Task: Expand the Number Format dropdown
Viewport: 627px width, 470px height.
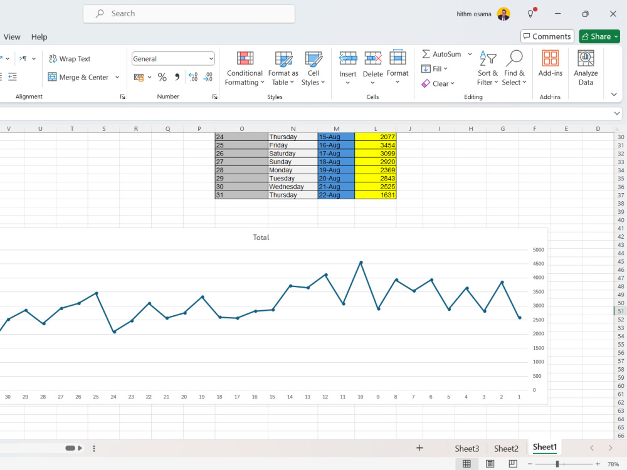Action: pos(211,59)
